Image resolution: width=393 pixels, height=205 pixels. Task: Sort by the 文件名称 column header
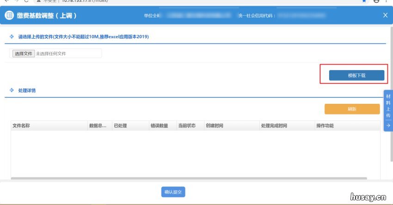tap(49, 126)
